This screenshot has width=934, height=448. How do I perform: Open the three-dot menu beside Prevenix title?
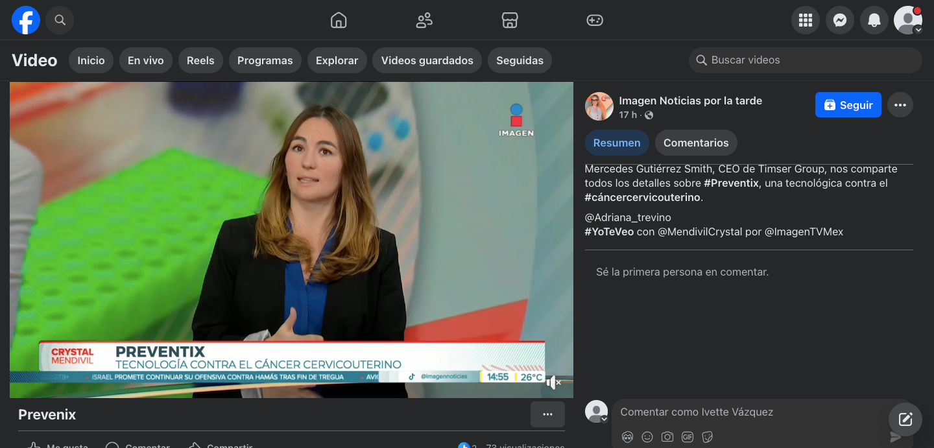click(547, 414)
